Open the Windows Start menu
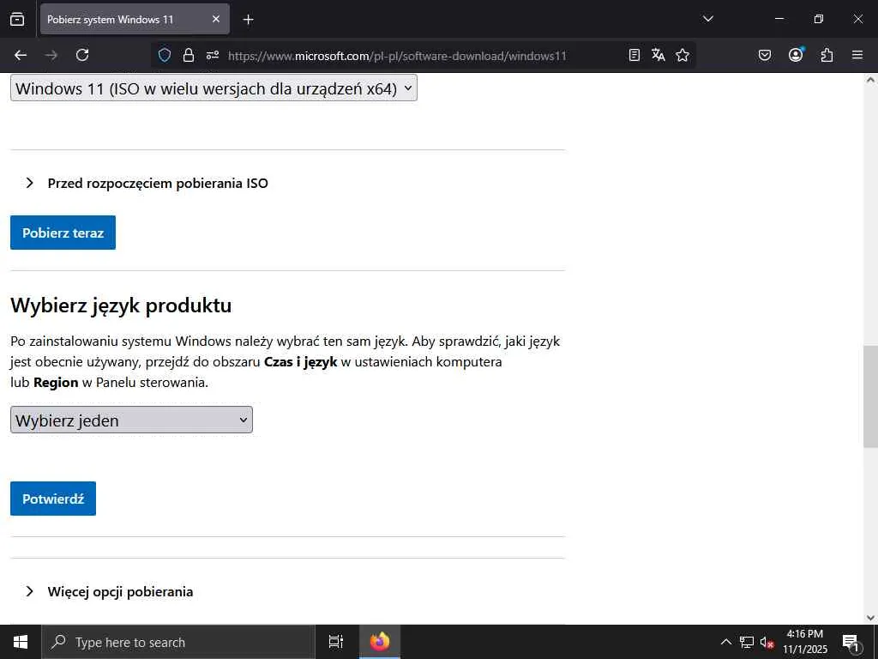The image size is (878, 659). click(21, 642)
